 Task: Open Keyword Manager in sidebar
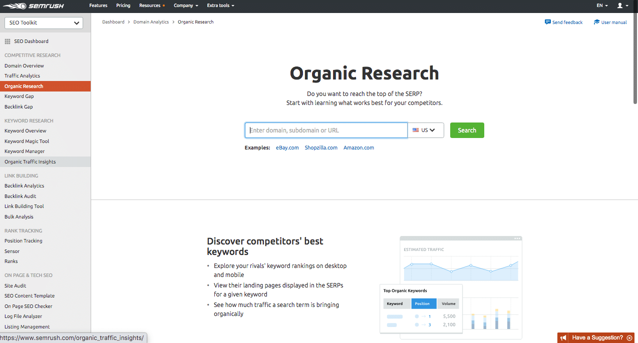(x=25, y=151)
